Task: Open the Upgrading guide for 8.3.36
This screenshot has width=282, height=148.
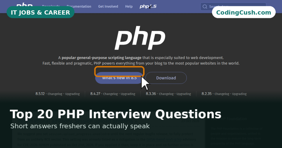Action: (x=184, y=94)
